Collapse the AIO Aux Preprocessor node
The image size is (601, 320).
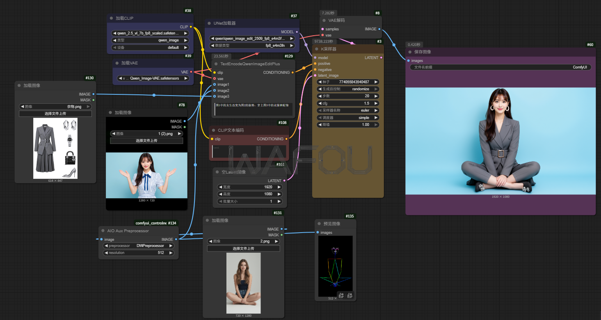[x=103, y=231]
